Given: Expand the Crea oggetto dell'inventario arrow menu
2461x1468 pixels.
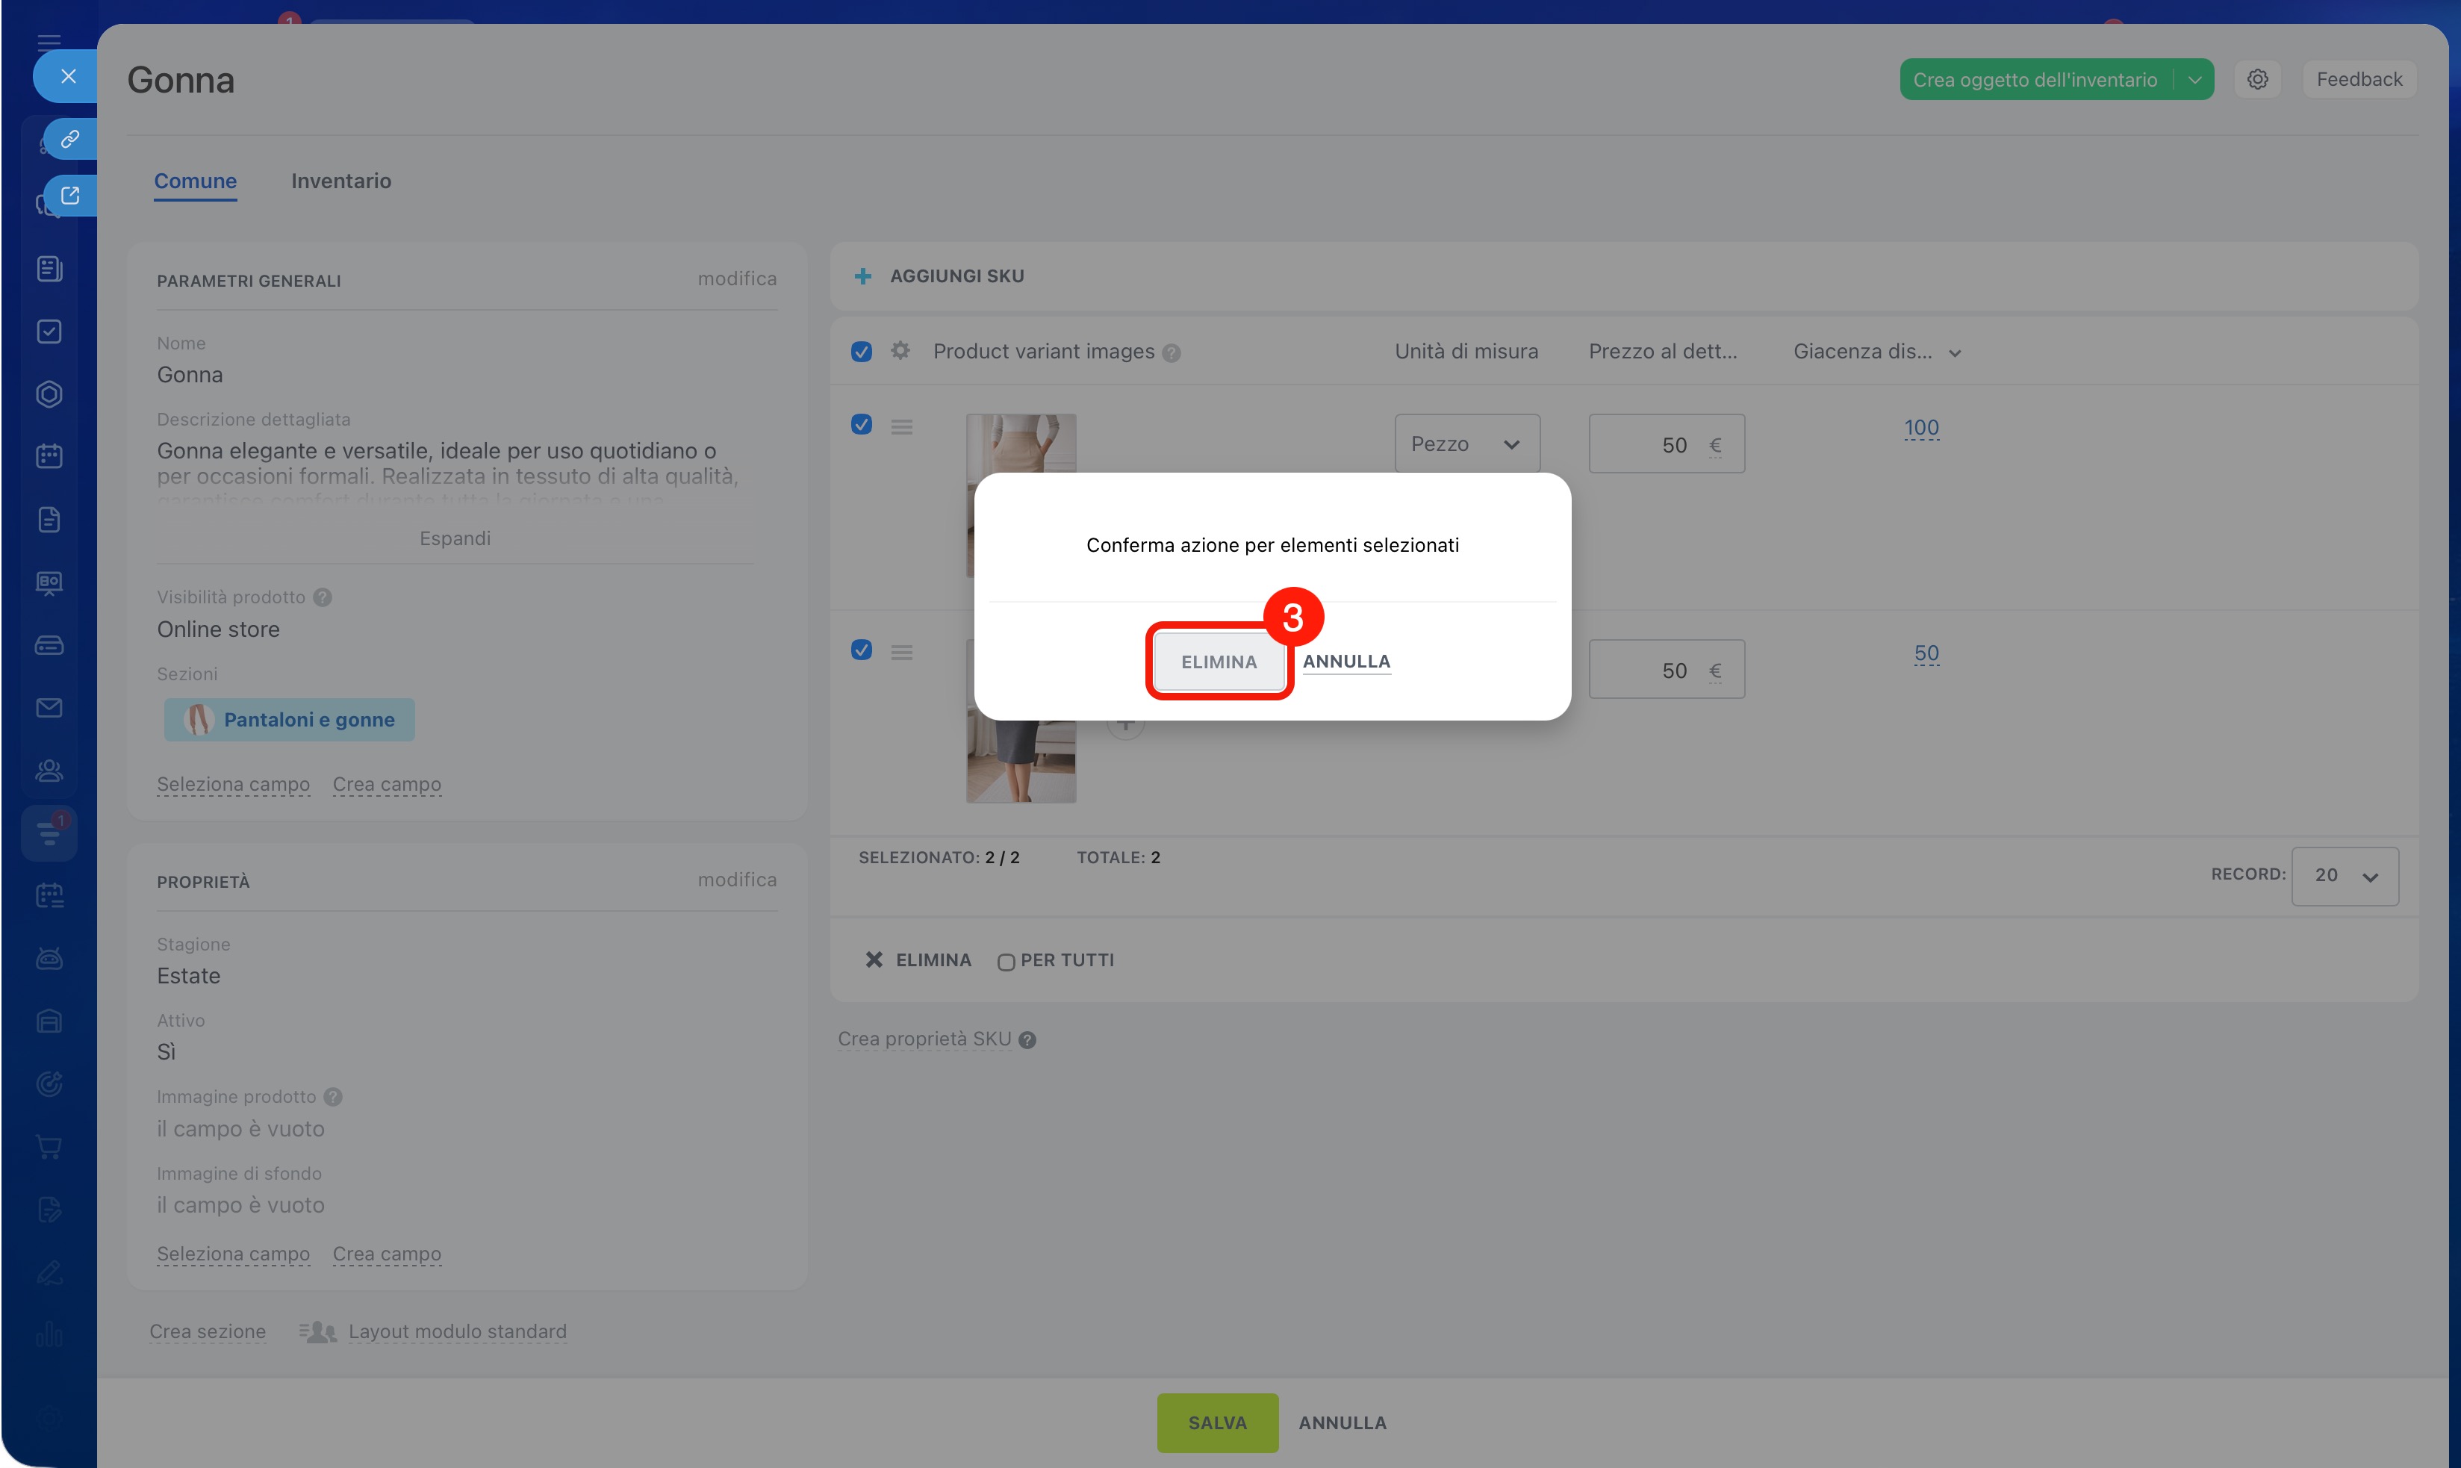Looking at the screenshot, I should (2194, 80).
